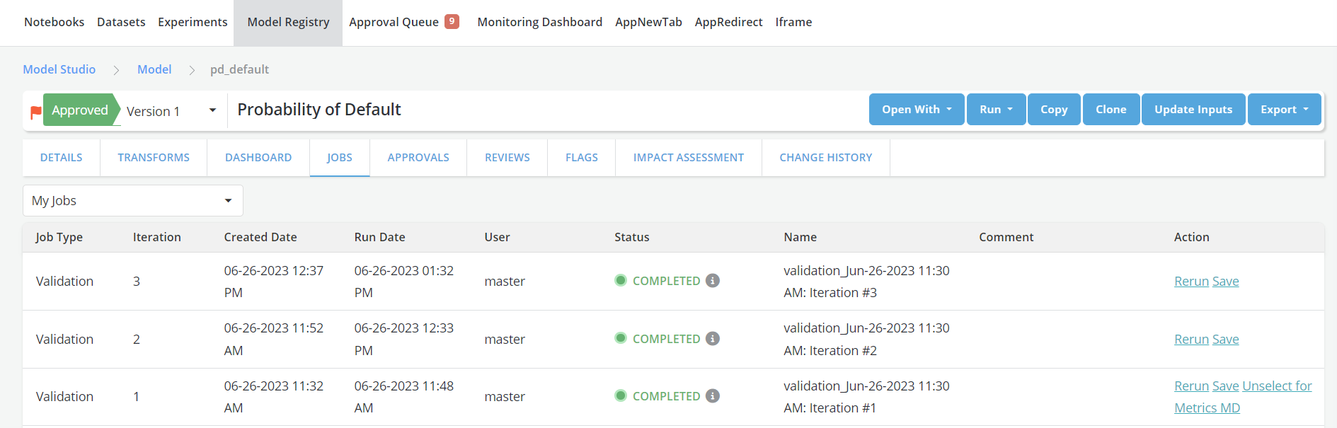Click info icon for Iteration 2 status

713,339
